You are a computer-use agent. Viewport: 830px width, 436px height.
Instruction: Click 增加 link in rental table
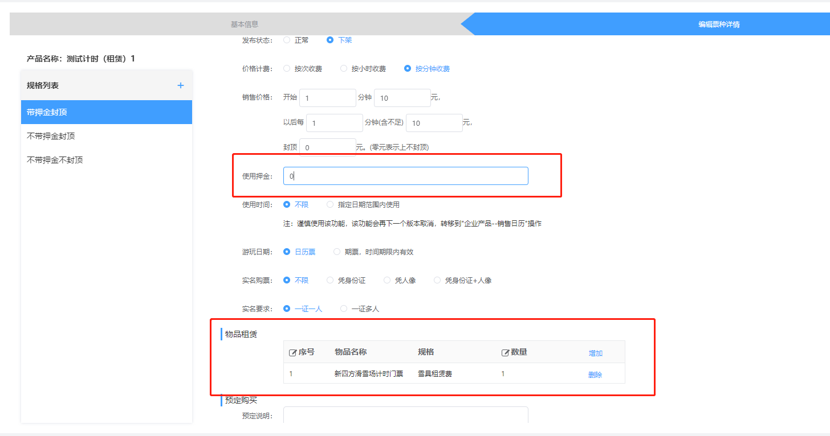595,353
